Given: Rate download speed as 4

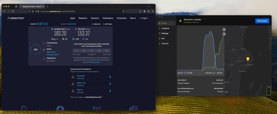Looking at the screenshot, I should click(x=99, y=51).
